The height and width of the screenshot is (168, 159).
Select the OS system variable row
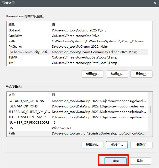(78, 128)
